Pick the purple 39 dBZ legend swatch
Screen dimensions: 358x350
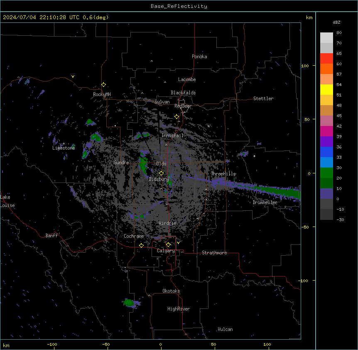tap(326, 141)
